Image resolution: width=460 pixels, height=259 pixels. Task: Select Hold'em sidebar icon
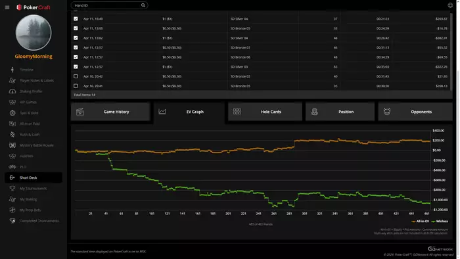coord(12,156)
